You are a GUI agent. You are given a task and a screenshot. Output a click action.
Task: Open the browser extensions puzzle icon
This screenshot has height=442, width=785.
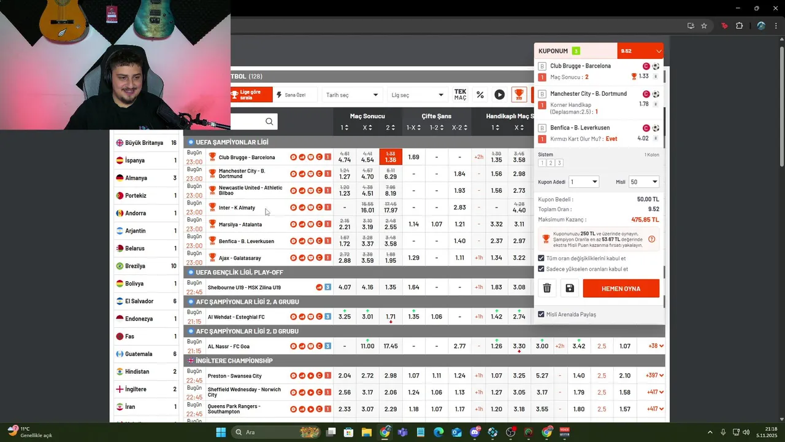point(739,26)
